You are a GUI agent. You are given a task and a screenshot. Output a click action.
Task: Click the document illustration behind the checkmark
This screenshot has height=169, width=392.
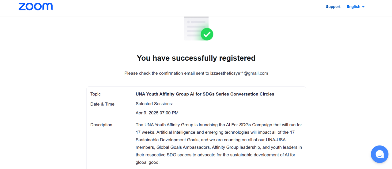coord(194,27)
